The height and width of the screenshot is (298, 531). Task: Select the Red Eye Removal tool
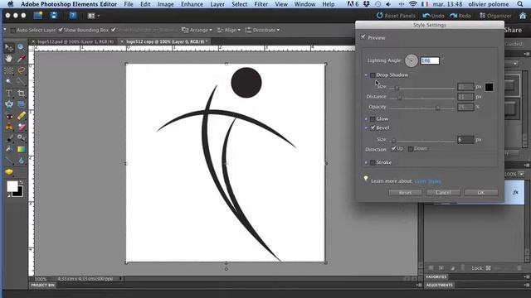pyautogui.click(x=9, y=116)
